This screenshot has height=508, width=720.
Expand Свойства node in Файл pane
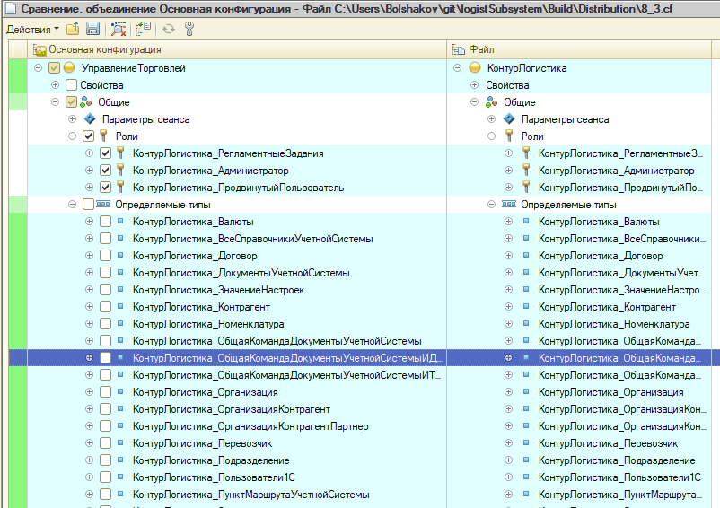click(x=474, y=85)
